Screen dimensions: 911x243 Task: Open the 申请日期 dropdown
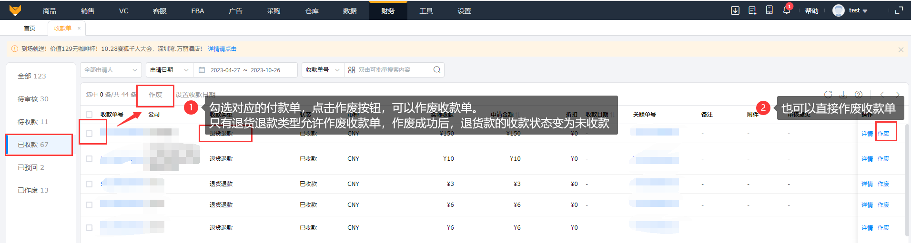click(169, 70)
